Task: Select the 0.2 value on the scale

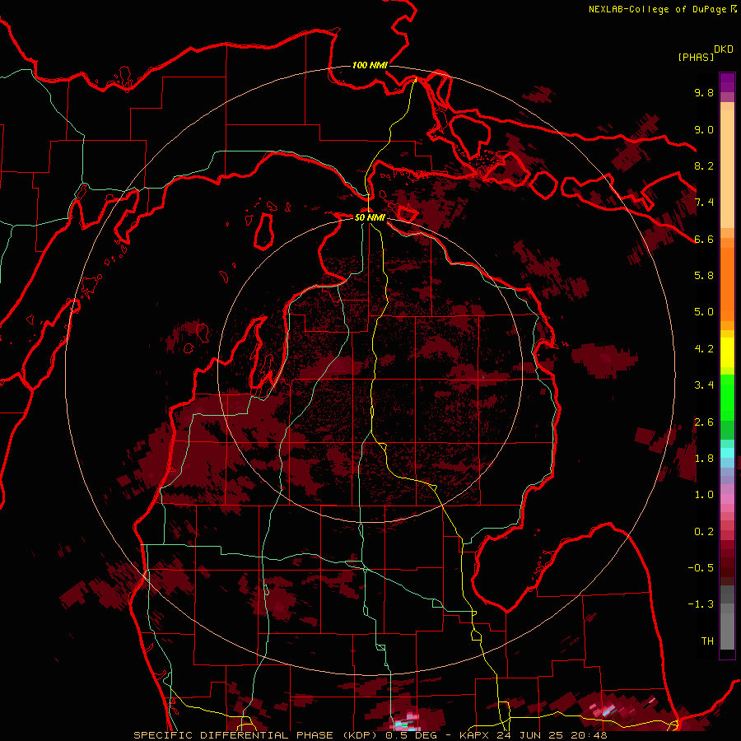Action: 704,532
